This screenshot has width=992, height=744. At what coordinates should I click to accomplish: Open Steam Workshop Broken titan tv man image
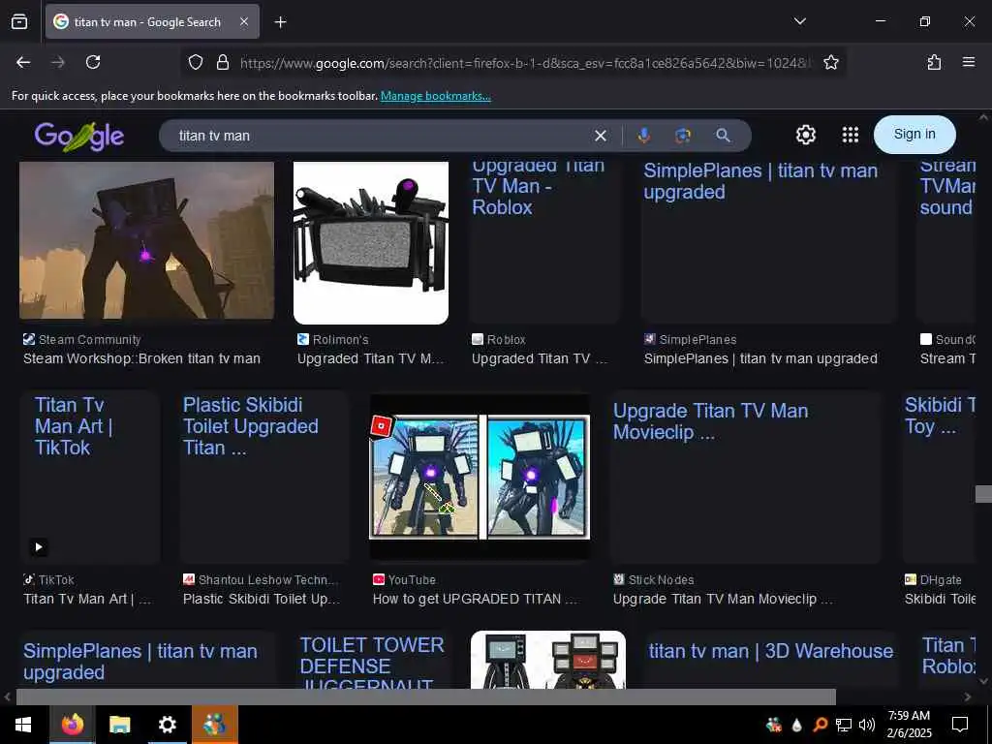(x=147, y=240)
